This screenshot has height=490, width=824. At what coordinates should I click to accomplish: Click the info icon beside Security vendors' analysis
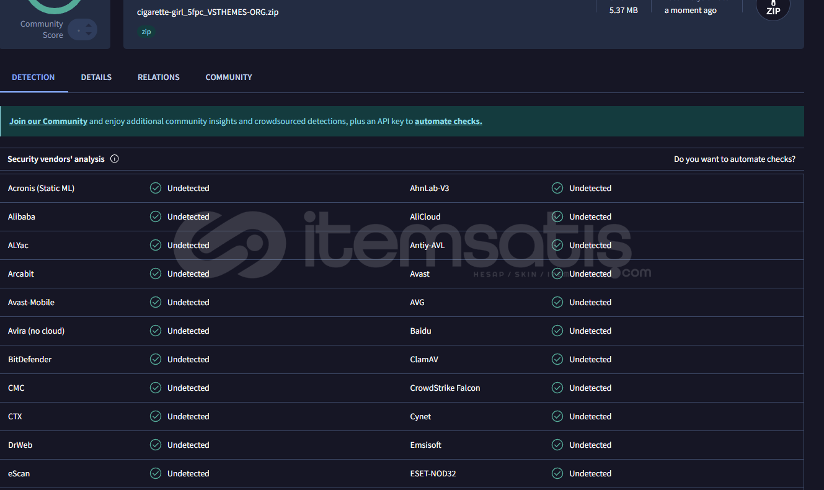click(115, 159)
